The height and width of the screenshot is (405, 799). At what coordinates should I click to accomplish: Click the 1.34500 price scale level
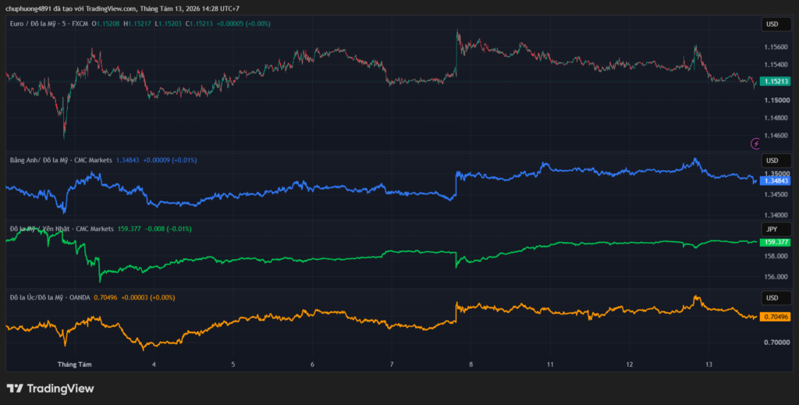click(776, 194)
